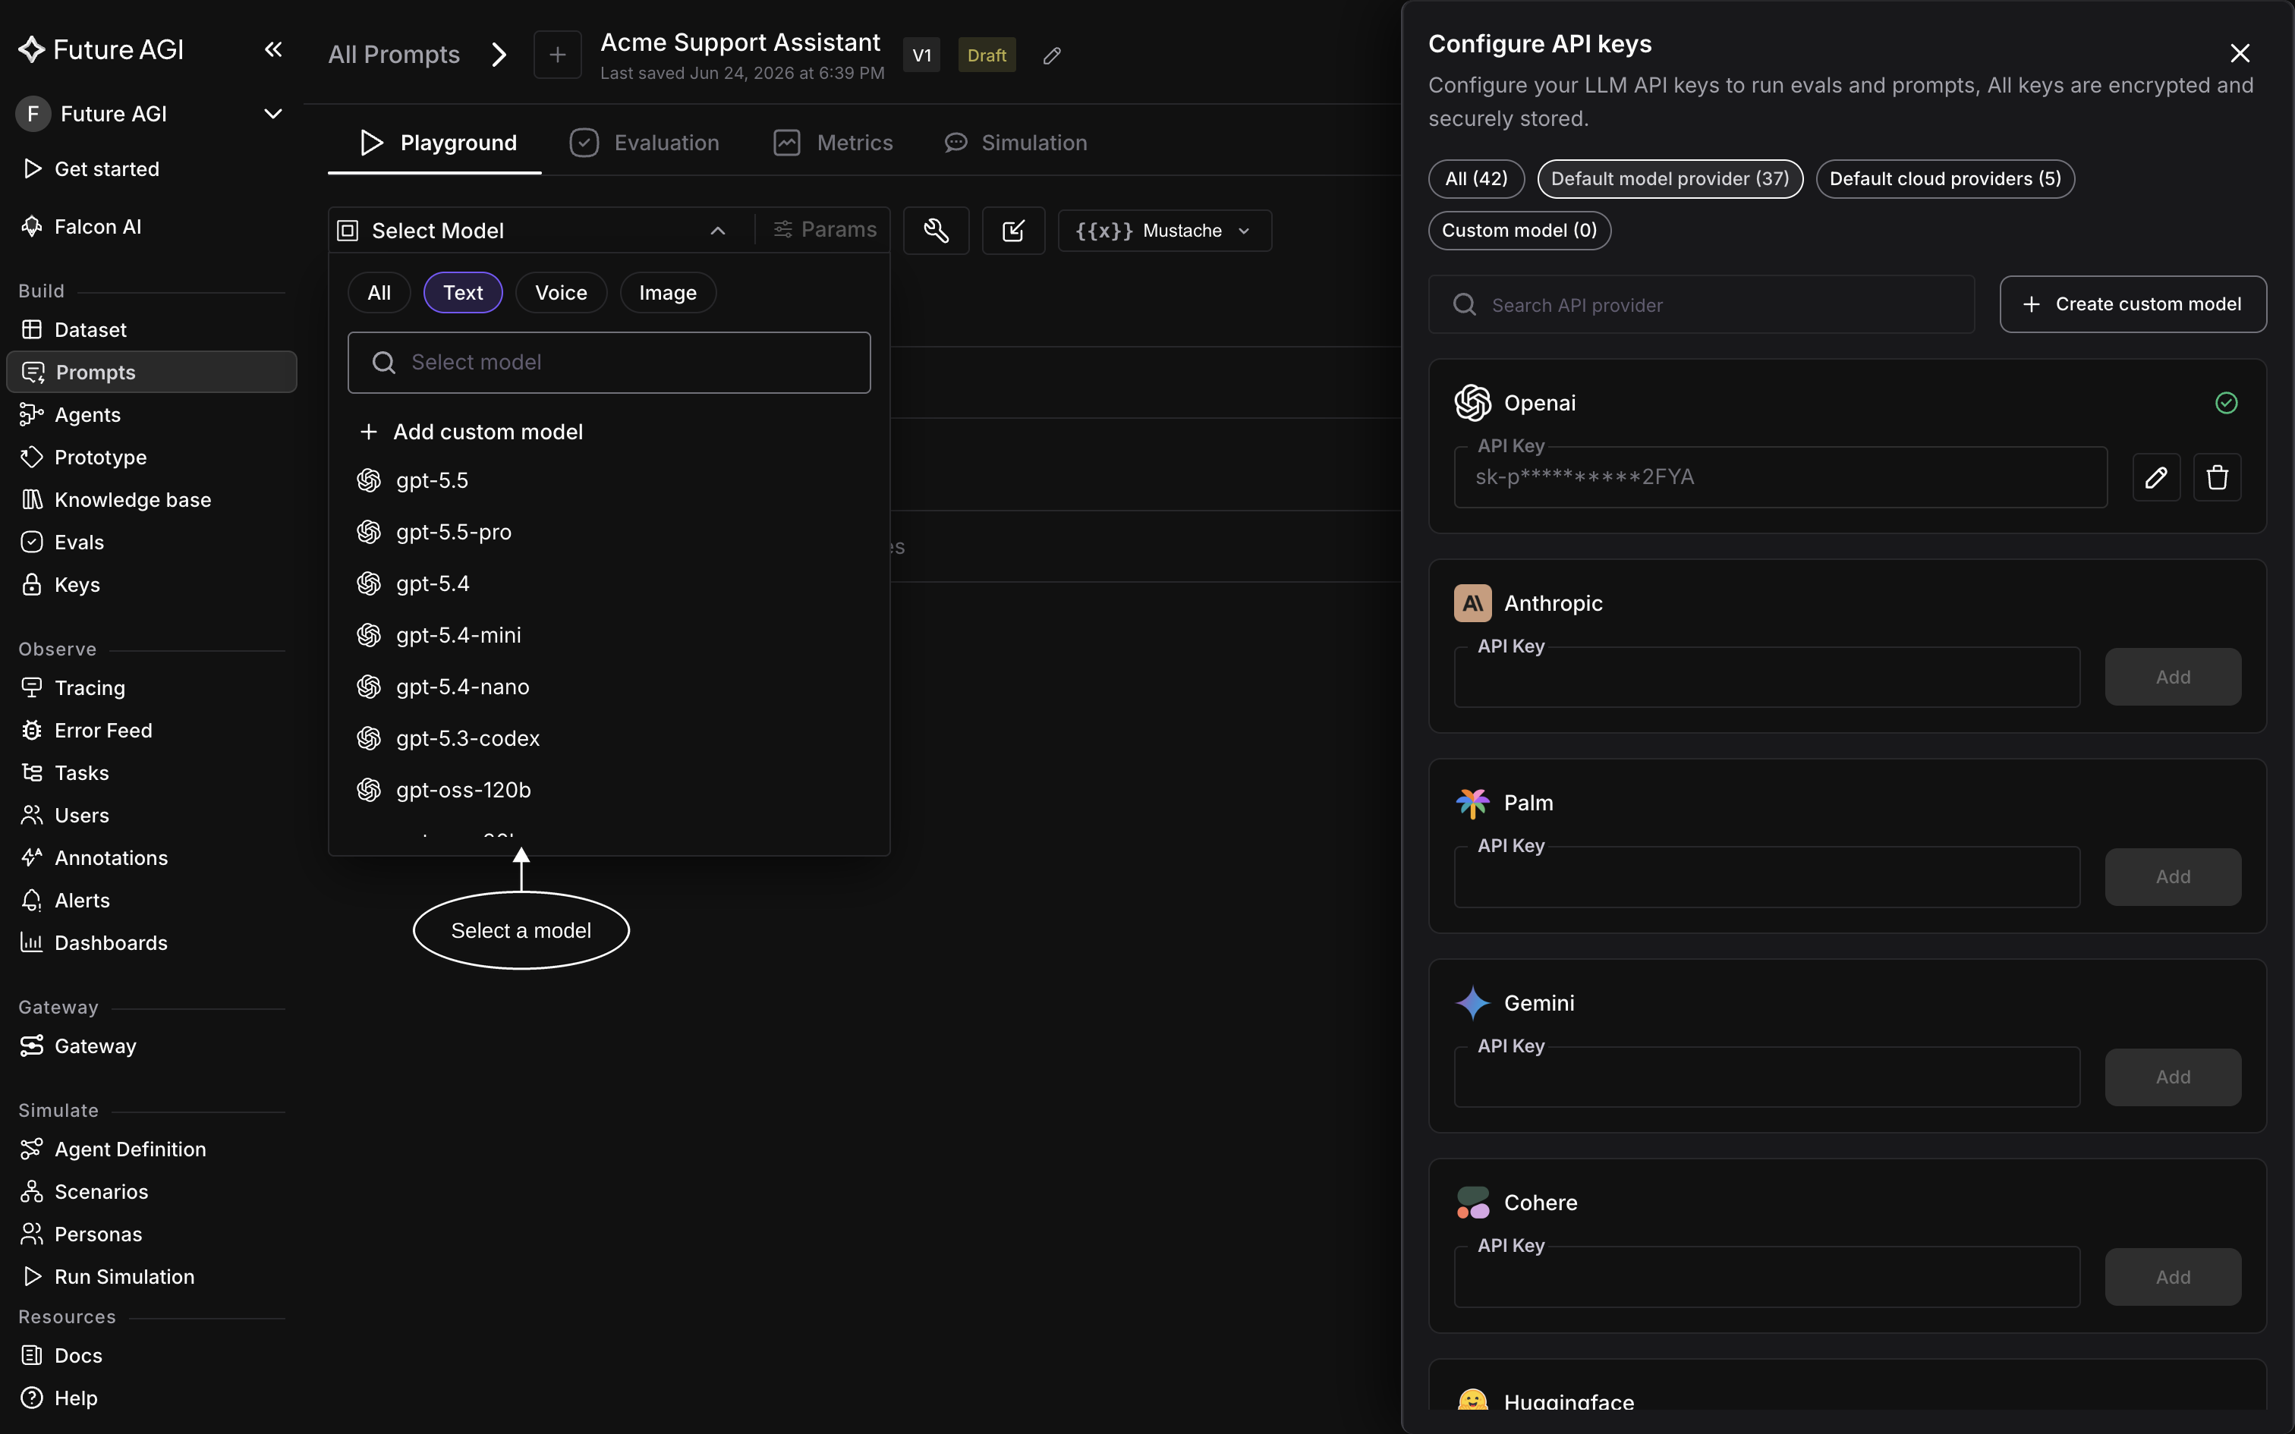The width and height of the screenshot is (2295, 1434).
Task: Open Dashboards page
Action: [x=94, y=942]
